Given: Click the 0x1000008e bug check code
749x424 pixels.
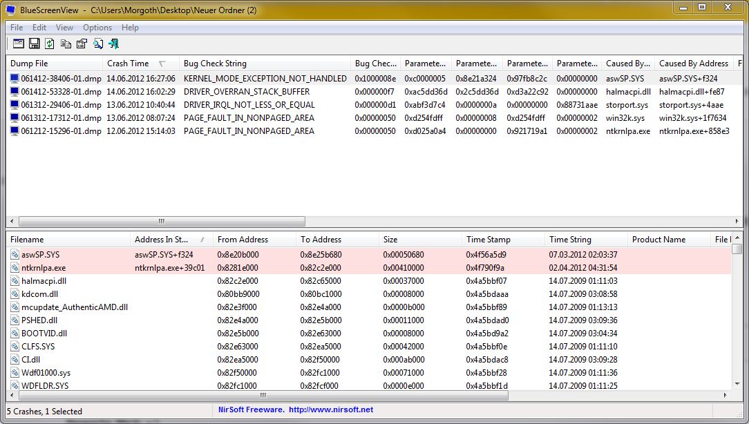Looking at the screenshot, I should (x=375, y=78).
